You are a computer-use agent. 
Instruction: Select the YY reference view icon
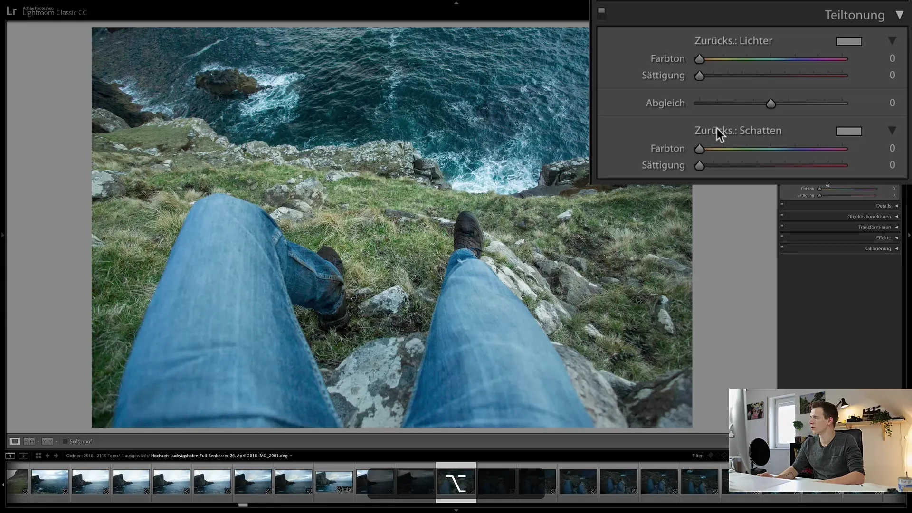click(x=47, y=441)
